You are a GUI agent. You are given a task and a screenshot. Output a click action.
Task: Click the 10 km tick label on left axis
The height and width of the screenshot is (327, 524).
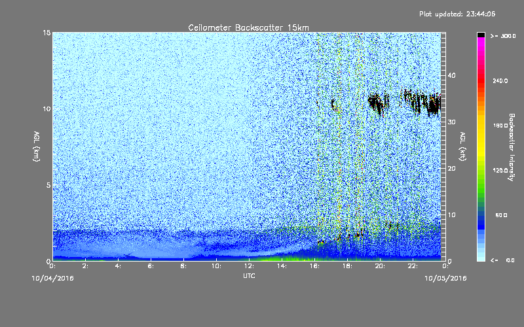(x=47, y=109)
